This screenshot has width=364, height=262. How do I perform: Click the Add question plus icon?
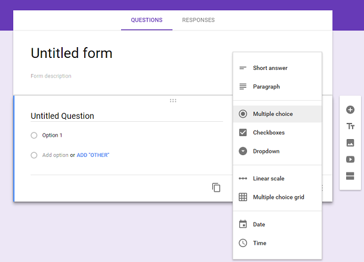coord(350,110)
